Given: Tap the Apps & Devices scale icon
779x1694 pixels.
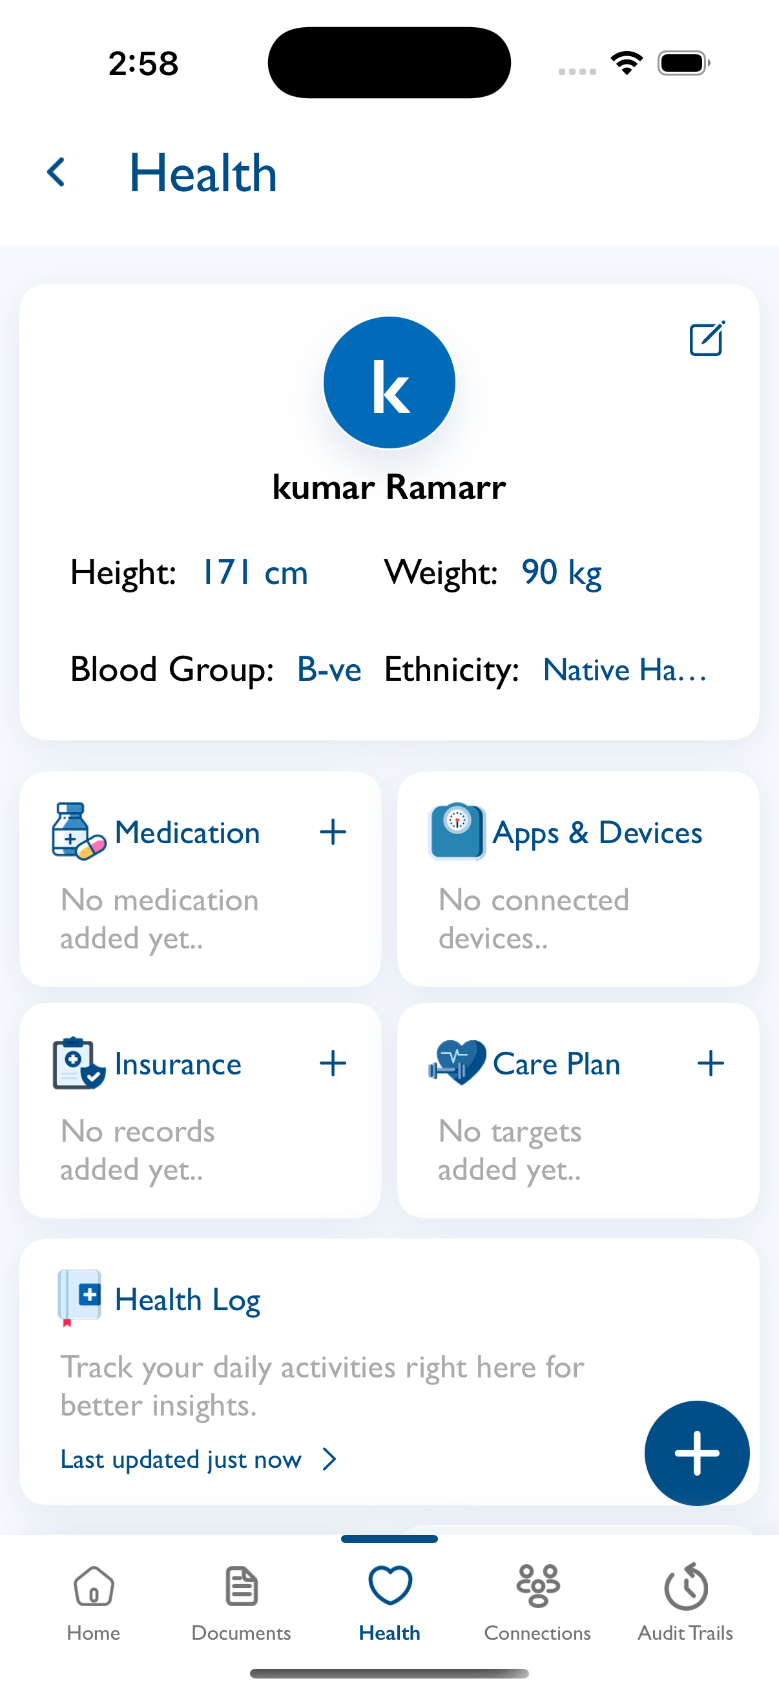Looking at the screenshot, I should (457, 831).
